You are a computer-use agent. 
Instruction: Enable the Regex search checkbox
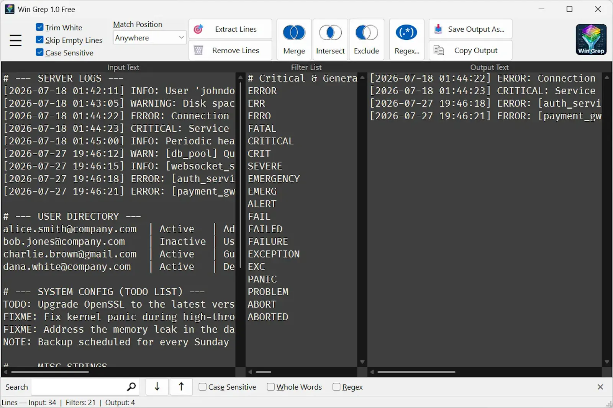(336, 387)
